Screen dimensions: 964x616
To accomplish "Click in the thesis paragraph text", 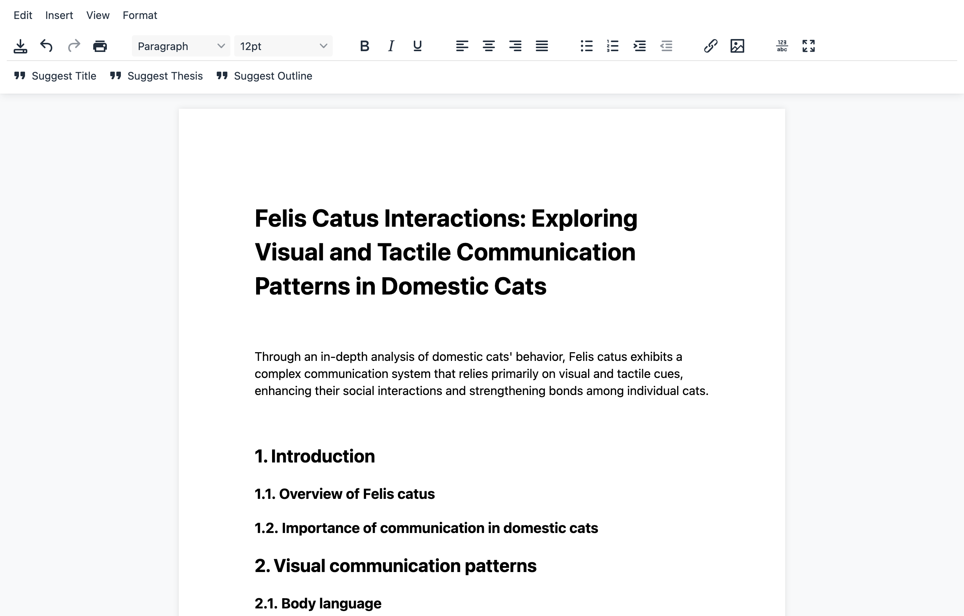I will (x=482, y=374).
